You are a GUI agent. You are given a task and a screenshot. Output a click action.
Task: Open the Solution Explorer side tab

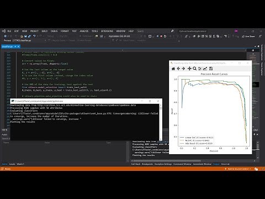262,53
